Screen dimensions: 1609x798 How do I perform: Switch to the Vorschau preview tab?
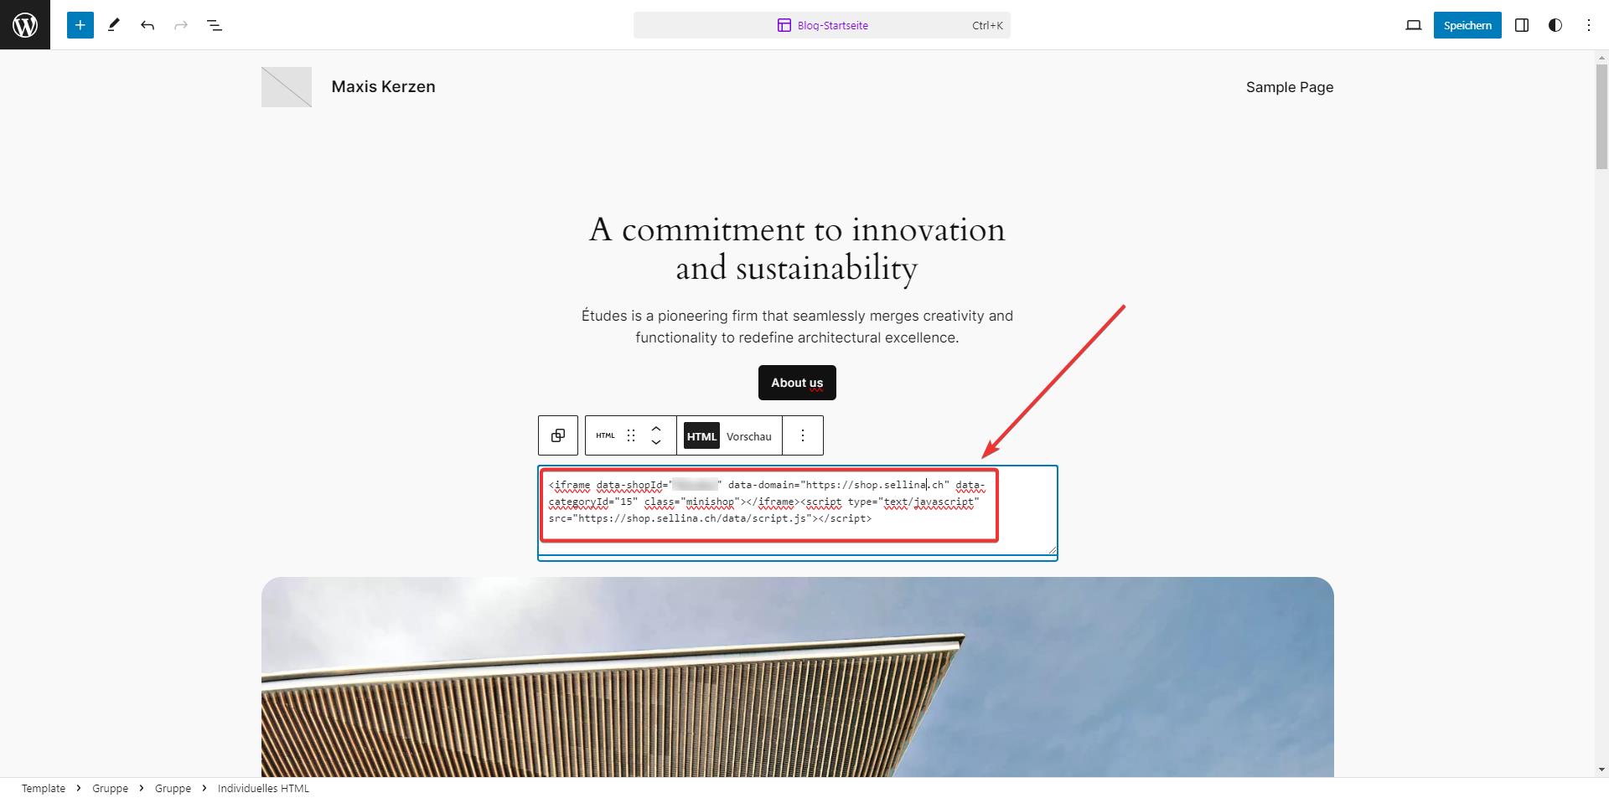(749, 436)
